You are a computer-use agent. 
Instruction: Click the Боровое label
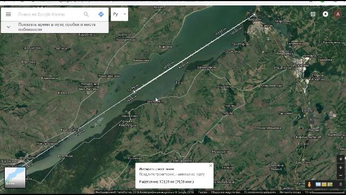(166, 47)
